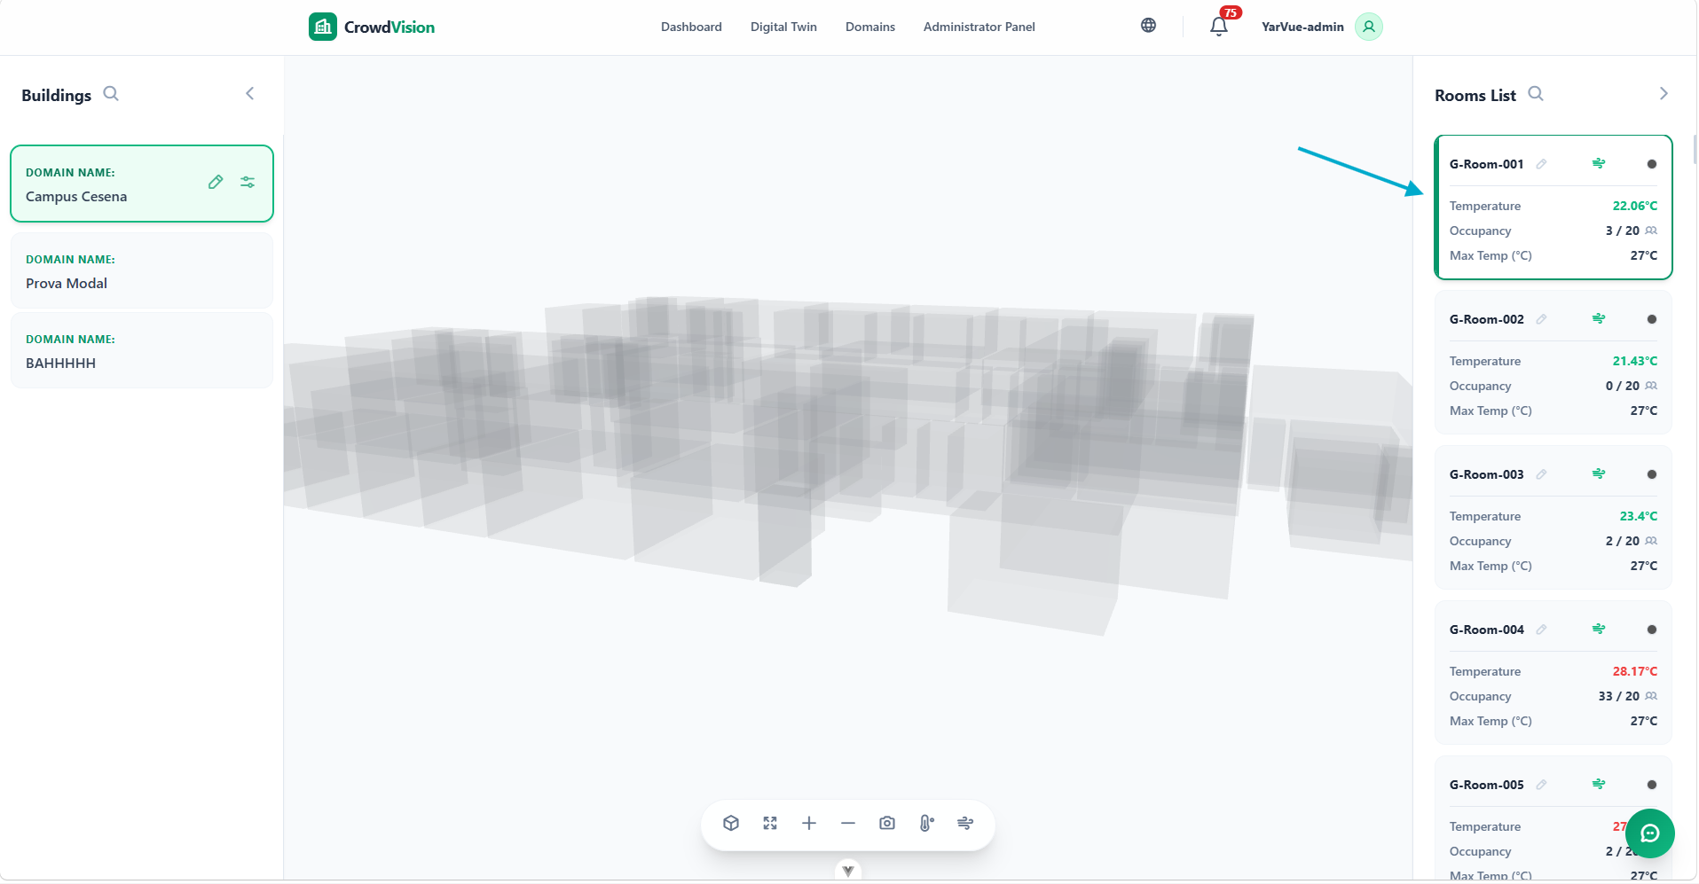Click the CrowdVision logo icon
Viewport: 1699px width, 884px height.
(323, 27)
